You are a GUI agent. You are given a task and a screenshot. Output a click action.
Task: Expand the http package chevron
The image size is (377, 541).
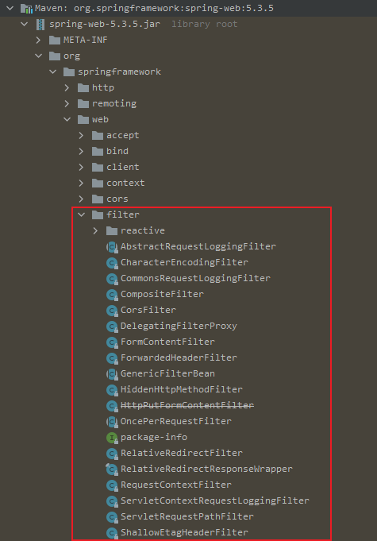click(x=67, y=87)
